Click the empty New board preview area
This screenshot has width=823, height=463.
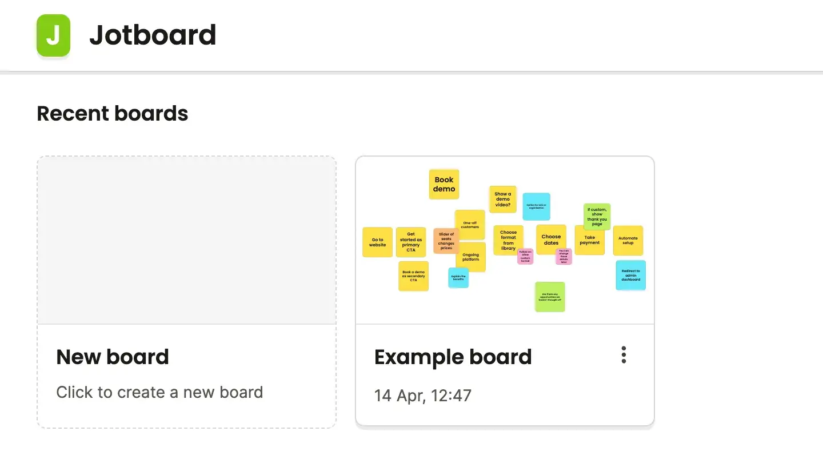186,240
